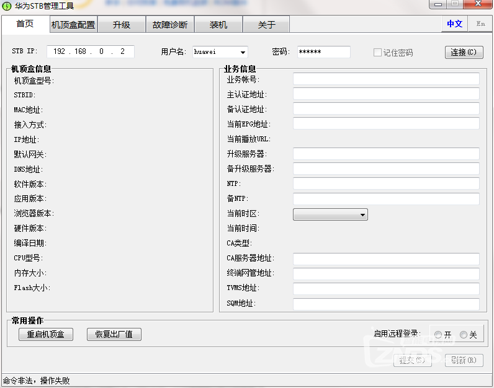
Task: Click the 主认证地址 input field
Action: pos(386,94)
